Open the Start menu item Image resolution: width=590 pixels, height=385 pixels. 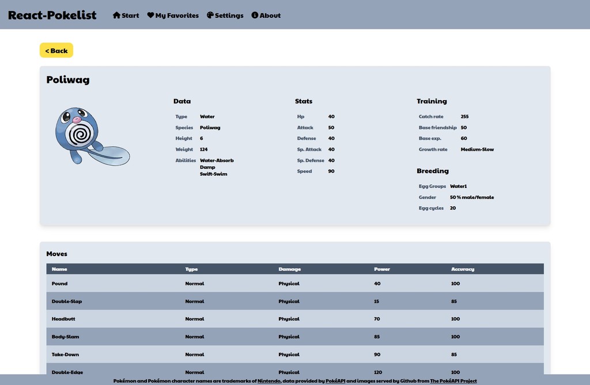[x=130, y=16]
